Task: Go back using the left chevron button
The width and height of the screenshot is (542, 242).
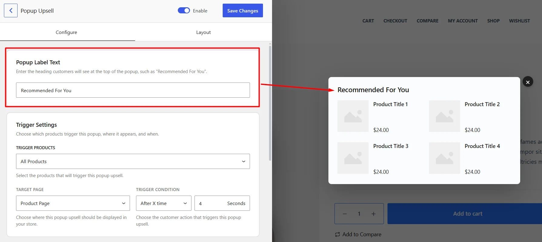Action: point(11,11)
